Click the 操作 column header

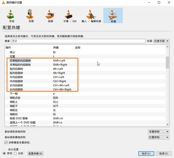click(28, 48)
